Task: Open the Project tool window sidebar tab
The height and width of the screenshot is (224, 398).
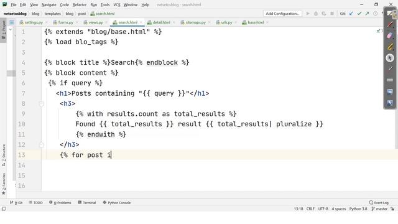Action: click(4, 30)
